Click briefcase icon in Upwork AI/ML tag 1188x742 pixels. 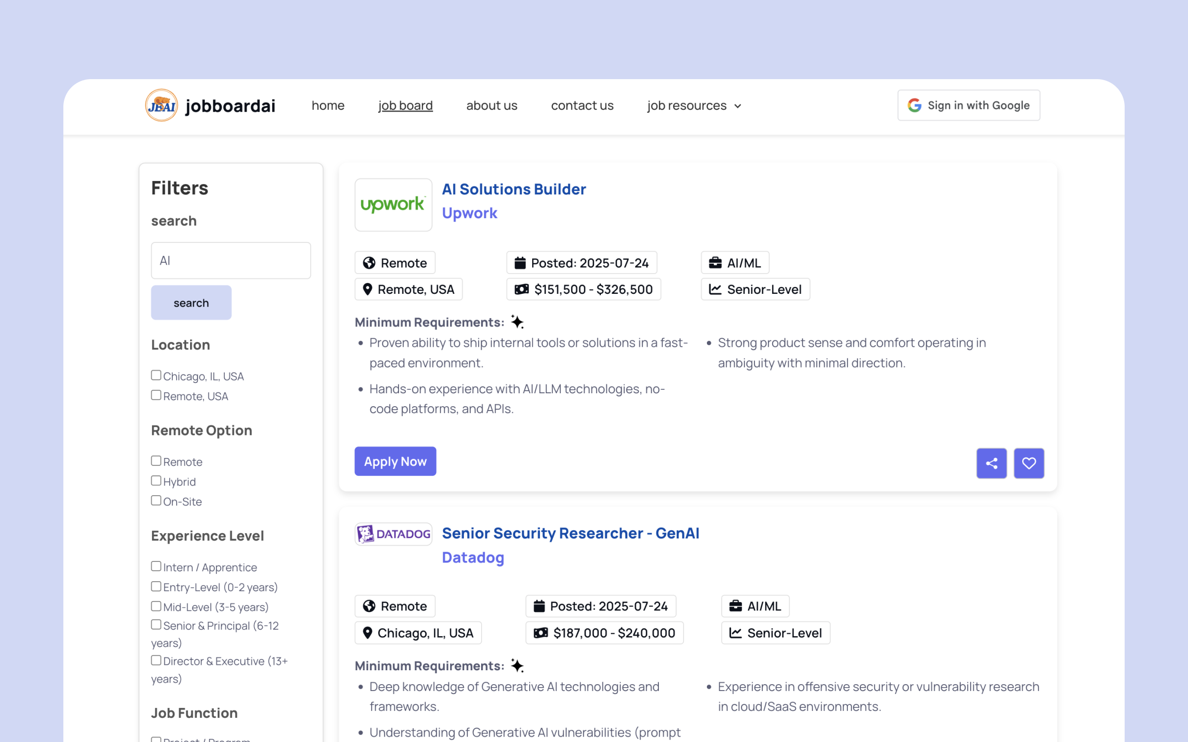click(x=715, y=263)
